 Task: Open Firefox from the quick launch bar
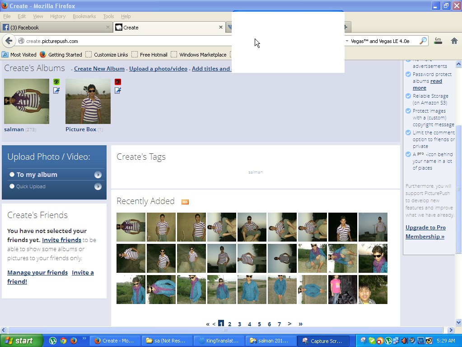tap(74, 341)
